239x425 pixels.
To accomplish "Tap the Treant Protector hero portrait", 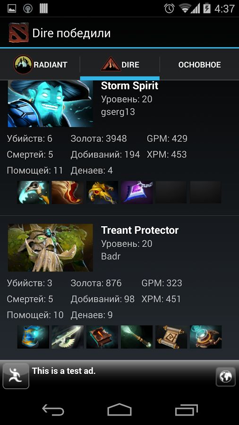I will 51,248.
